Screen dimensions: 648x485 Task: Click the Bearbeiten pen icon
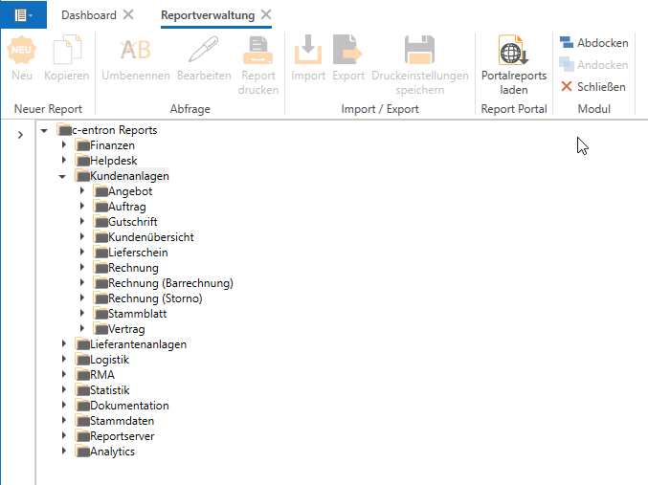point(203,50)
